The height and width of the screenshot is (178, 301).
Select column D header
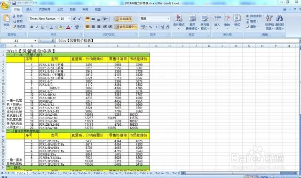pyautogui.click(x=89, y=46)
